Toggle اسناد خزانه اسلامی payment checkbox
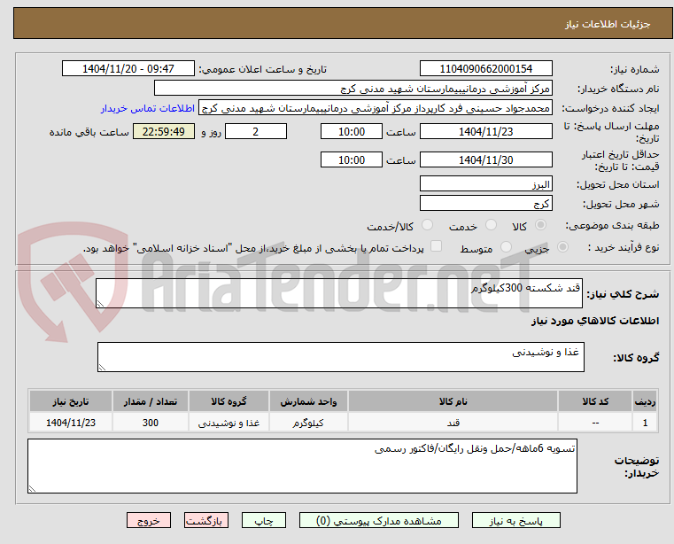 click(x=436, y=246)
